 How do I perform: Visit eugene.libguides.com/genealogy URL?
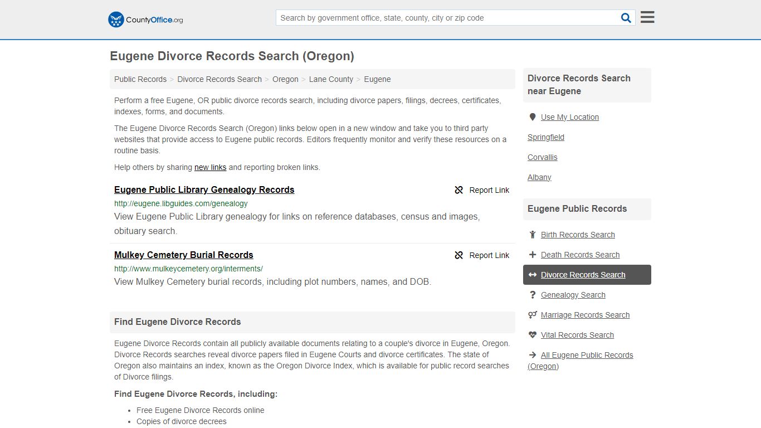(181, 203)
